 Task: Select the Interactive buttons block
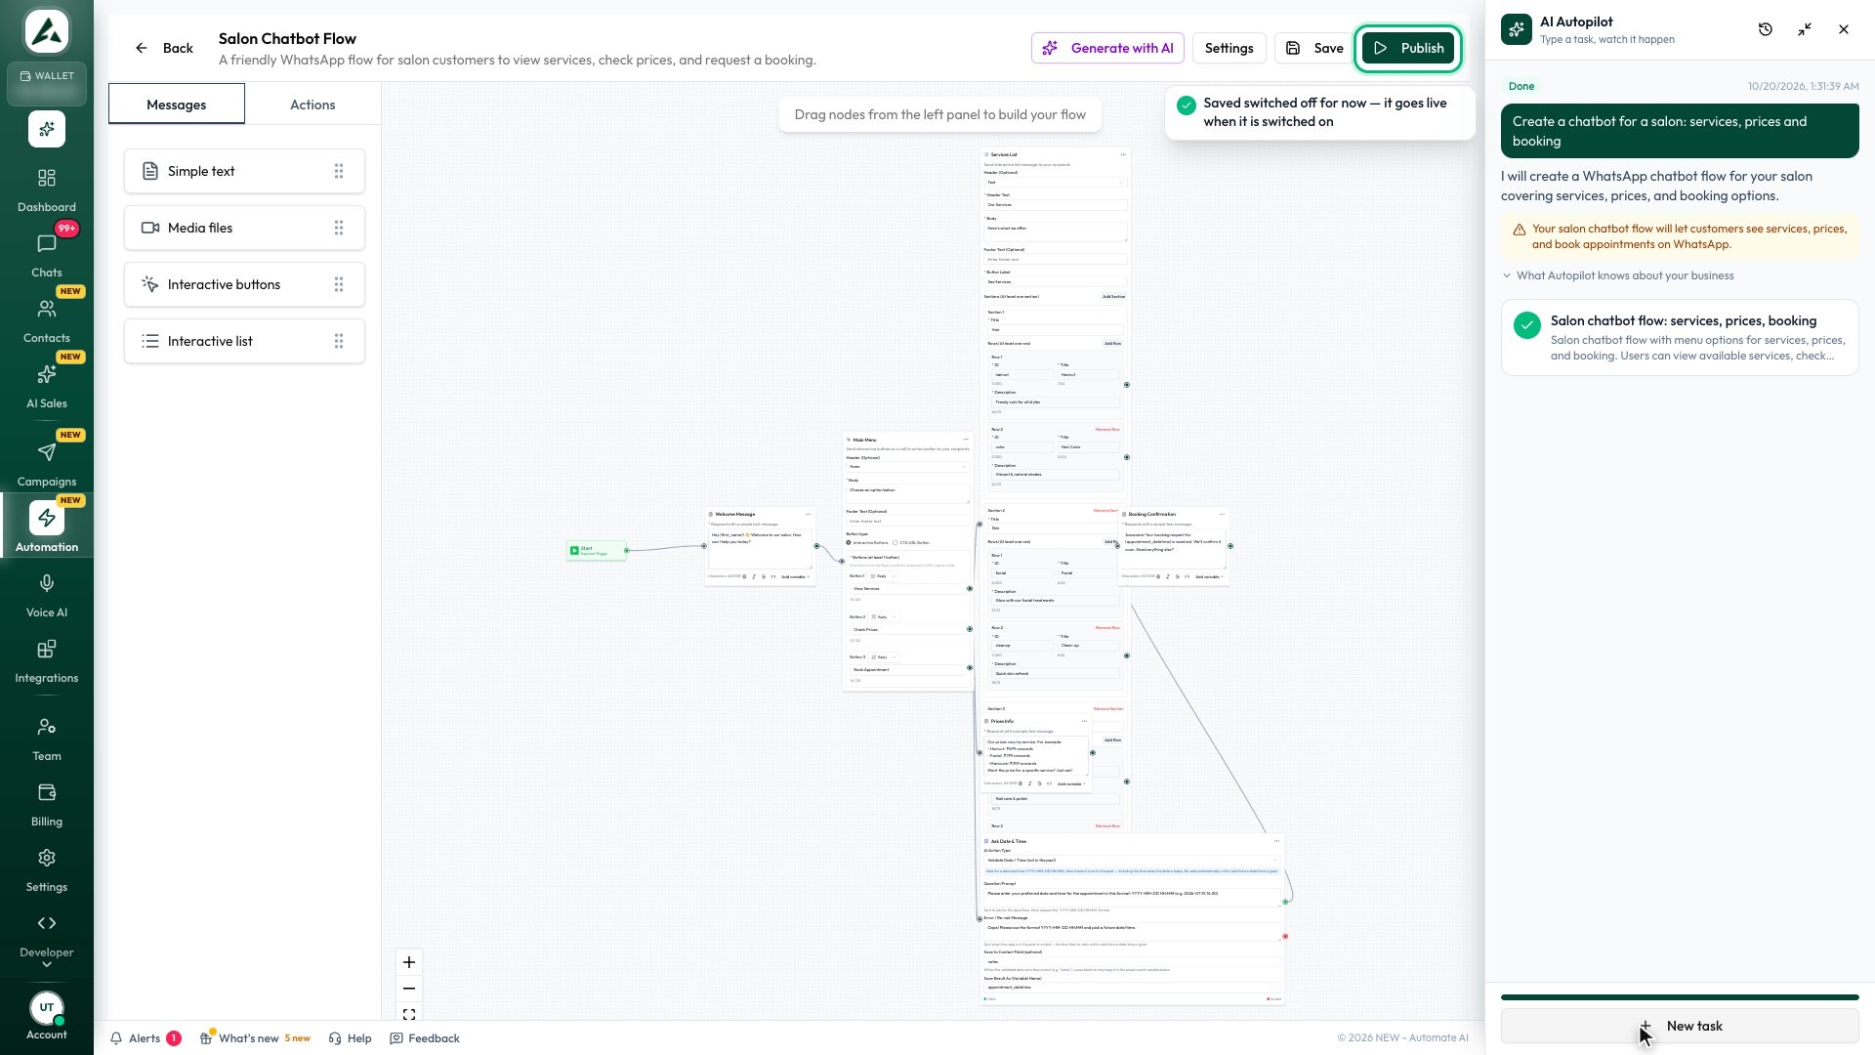244,284
